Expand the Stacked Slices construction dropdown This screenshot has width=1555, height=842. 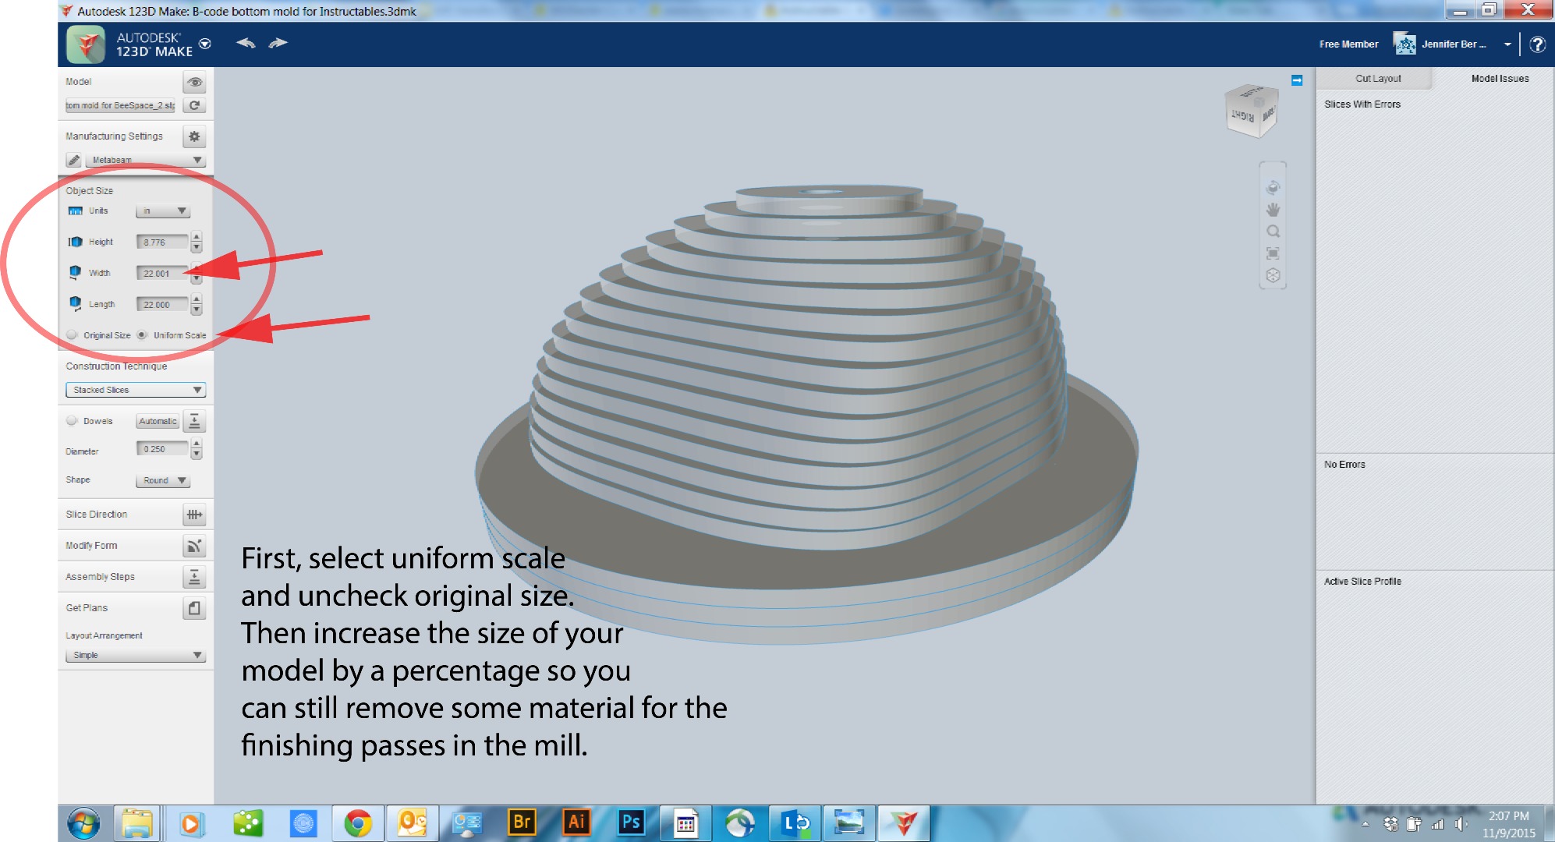(136, 390)
